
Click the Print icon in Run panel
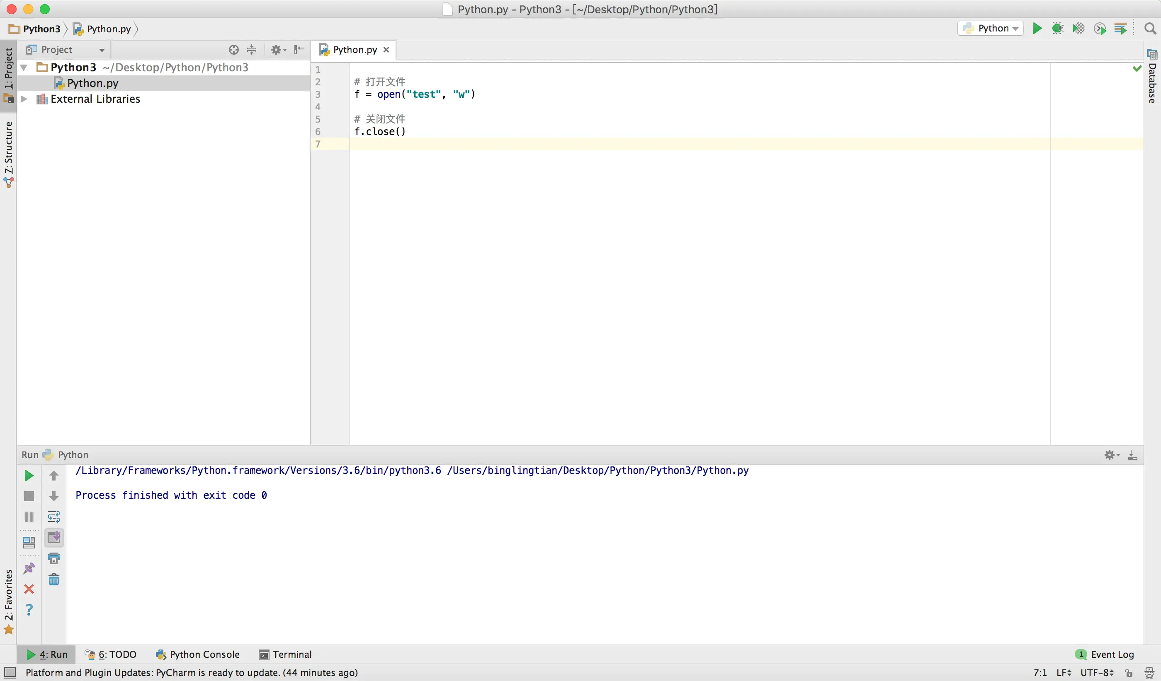click(54, 559)
